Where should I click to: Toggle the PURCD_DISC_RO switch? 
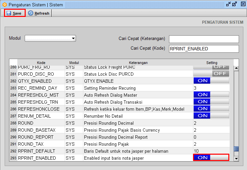click(x=211, y=74)
